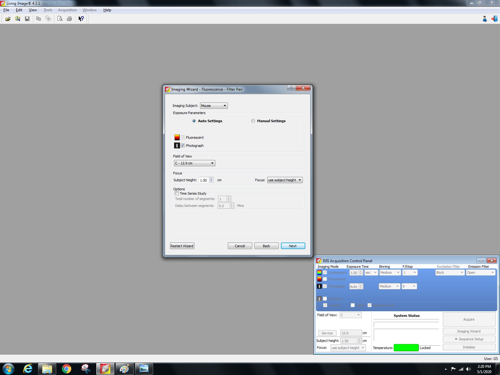Image resolution: width=500 pixels, height=375 pixels.
Task: Expand the Field of View dropdown
Action: tap(194, 163)
